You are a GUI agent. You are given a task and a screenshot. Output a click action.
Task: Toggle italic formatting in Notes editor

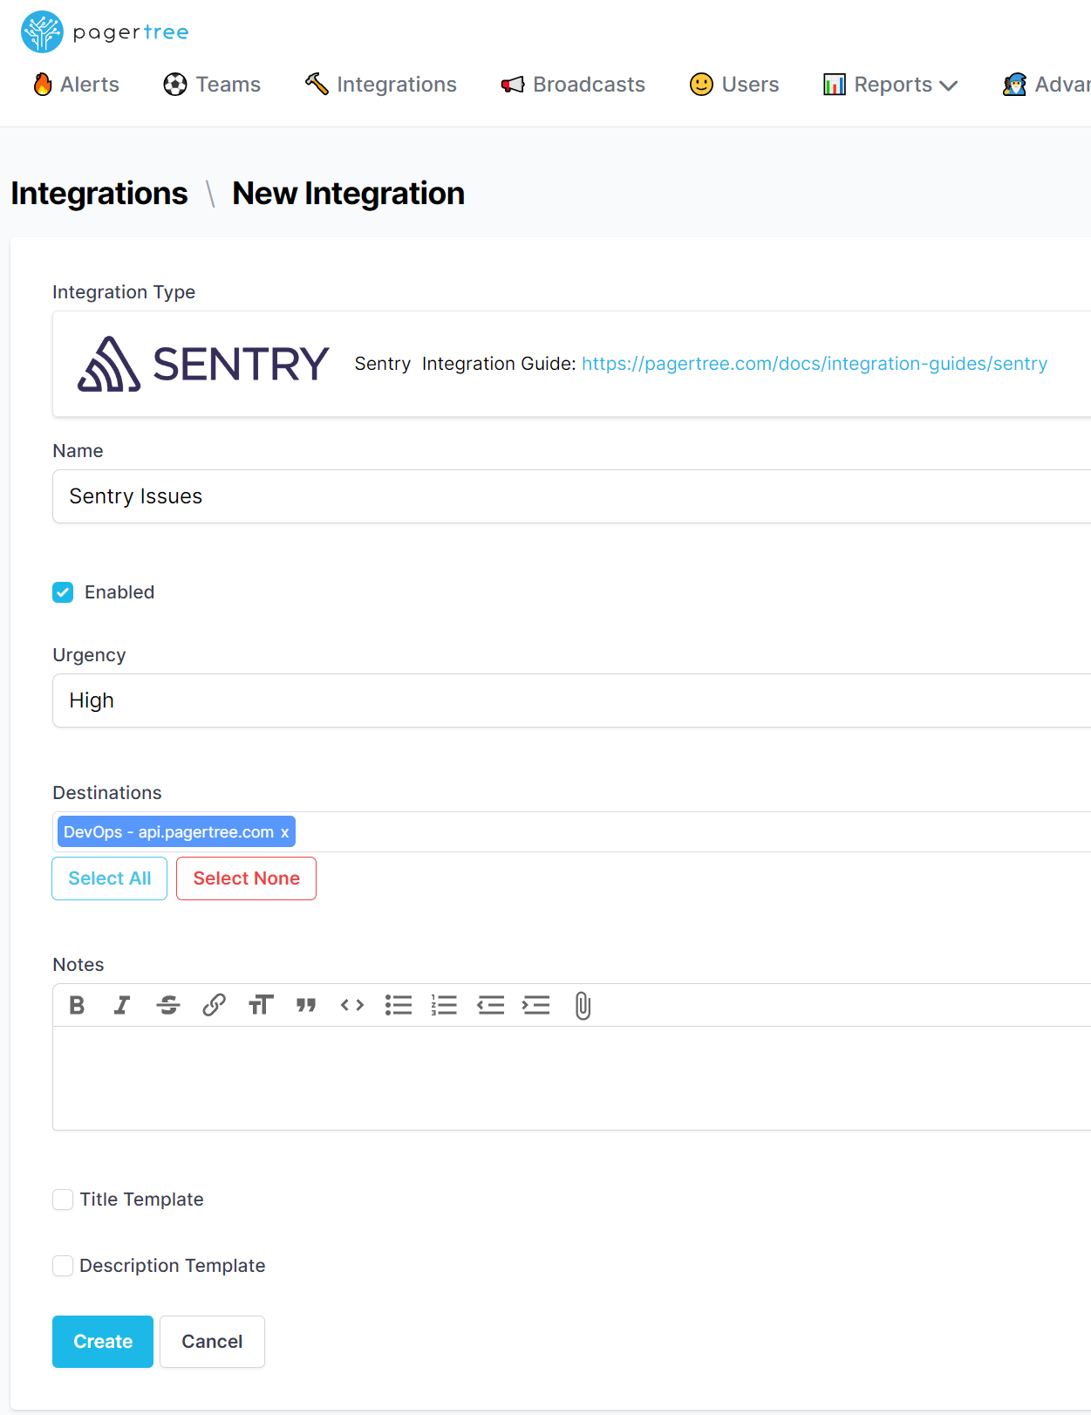click(x=122, y=1005)
